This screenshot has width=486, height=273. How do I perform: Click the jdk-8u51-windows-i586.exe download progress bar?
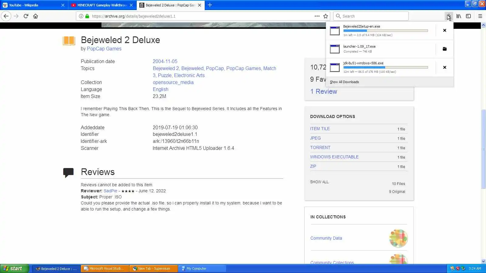[385, 67]
